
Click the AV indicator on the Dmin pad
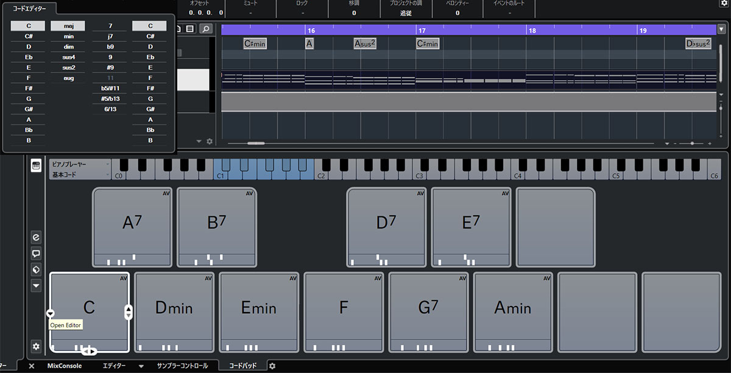coord(208,278)
